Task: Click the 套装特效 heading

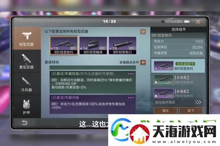Action: [x=52, y=62]
